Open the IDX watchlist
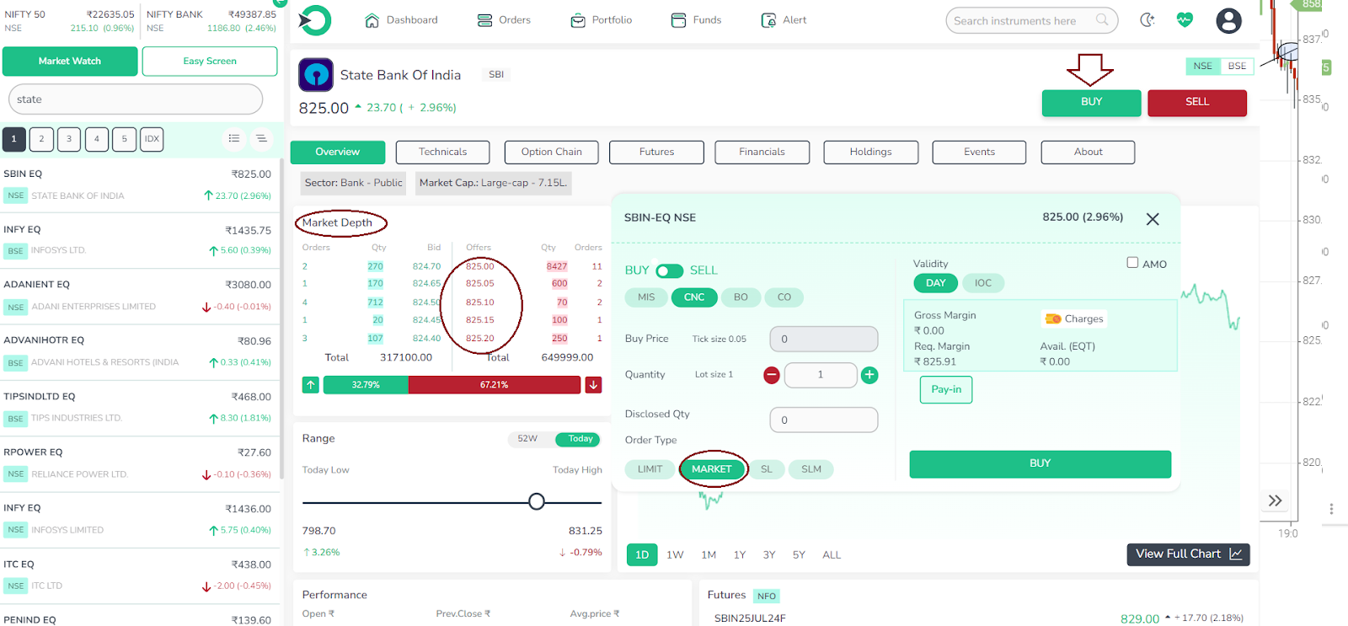The height and width of the screenshot is (626, 1348). tap(152, 139)
